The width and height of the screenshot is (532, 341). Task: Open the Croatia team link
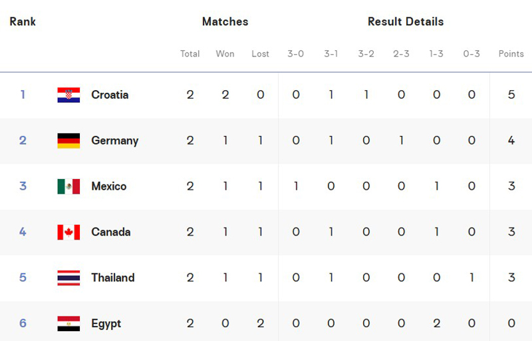coord(110,95)
